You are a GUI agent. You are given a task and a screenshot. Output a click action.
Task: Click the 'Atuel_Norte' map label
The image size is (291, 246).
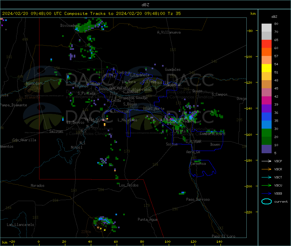click(154, 109)
